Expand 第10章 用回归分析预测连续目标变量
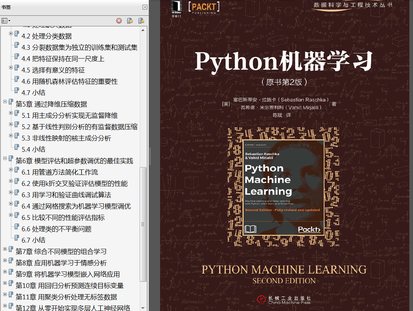This screenshot has width=413, height=311. click(5, 283)
